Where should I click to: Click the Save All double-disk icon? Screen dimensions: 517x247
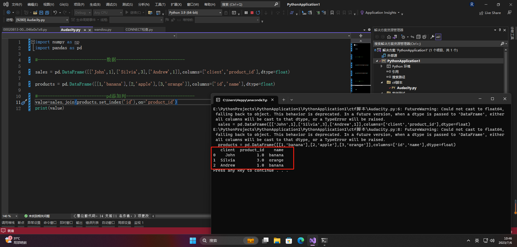tap(47, 13)
